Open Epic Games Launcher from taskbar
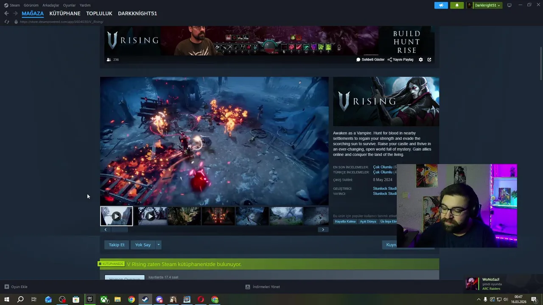Image resolution: width=543 pixels, height=305 pixels. [x=90, y=299]
